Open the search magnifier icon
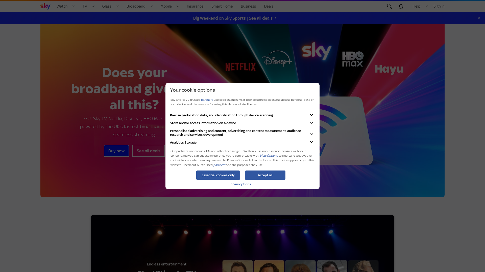The height and width of the screenshot is (272, 485). (389, 6)
